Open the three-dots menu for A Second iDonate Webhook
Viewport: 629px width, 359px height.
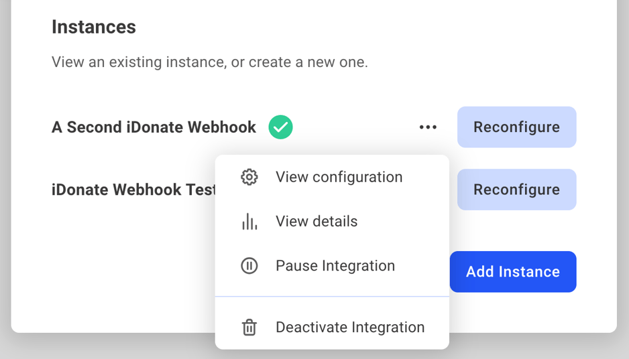point(428,127)
